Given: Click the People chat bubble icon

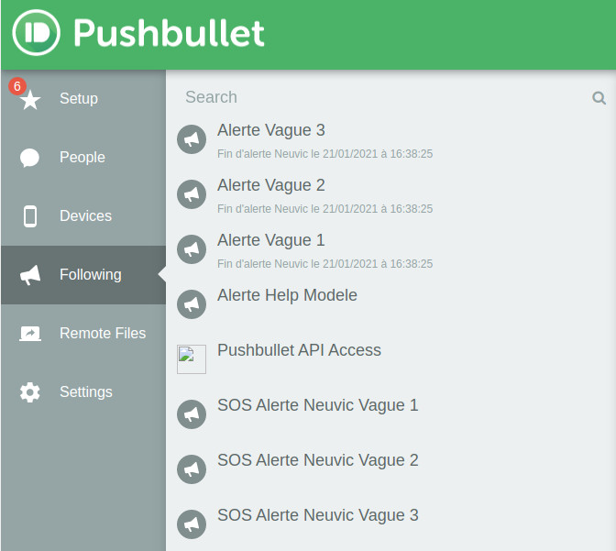Looking at the screenshot, I should pos(30,158).
